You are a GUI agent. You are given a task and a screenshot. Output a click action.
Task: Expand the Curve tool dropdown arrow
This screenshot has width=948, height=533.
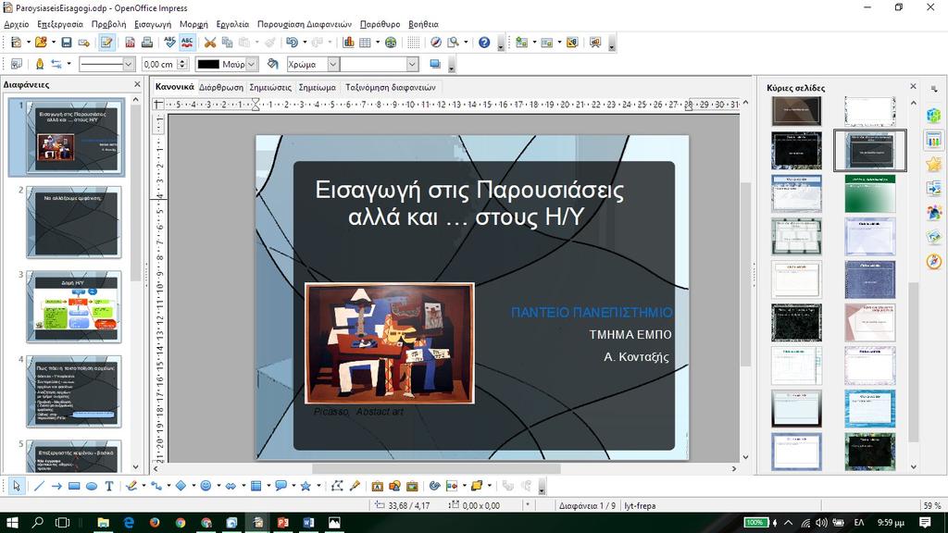click(143, 486)
